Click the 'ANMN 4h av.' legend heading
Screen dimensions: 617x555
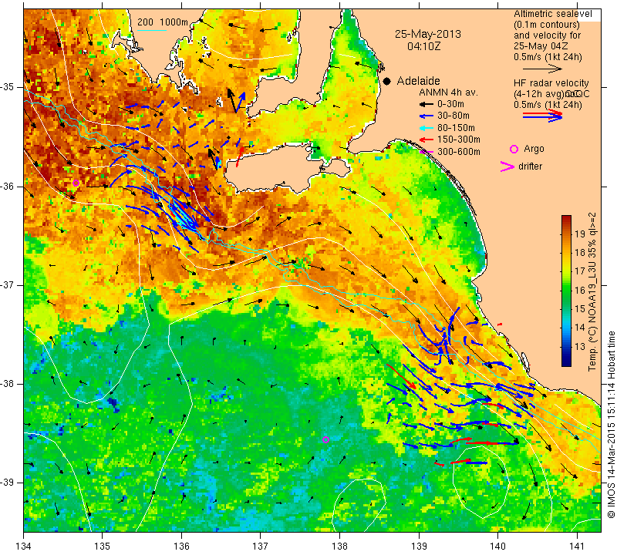tap(448, 92)
